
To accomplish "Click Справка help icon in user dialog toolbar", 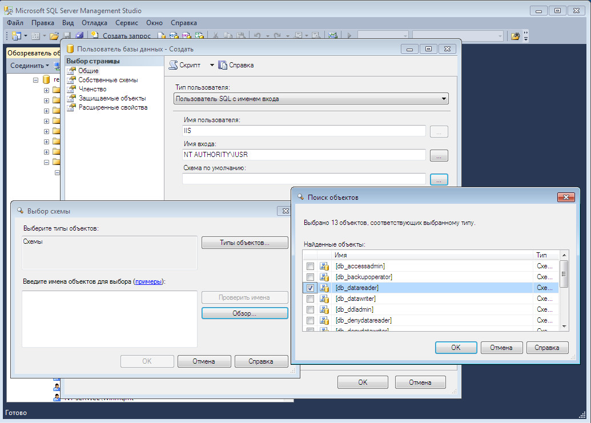I will click(236, 65).
